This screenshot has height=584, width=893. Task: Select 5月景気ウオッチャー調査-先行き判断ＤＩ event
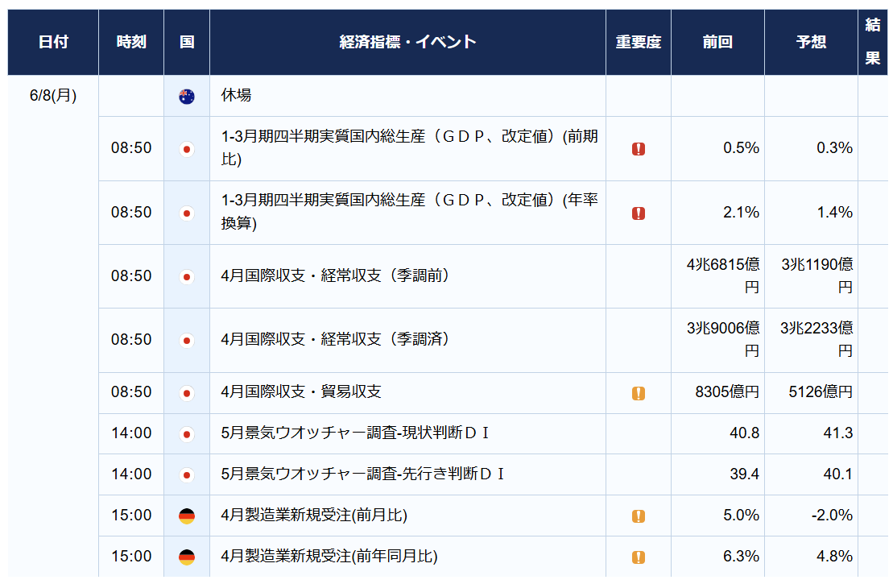click(x=362, y=474)
